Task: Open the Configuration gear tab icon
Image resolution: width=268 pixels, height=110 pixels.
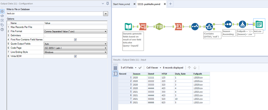Action: coord(2,12)
